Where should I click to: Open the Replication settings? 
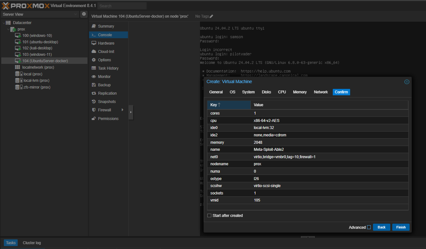coord(106,93)
